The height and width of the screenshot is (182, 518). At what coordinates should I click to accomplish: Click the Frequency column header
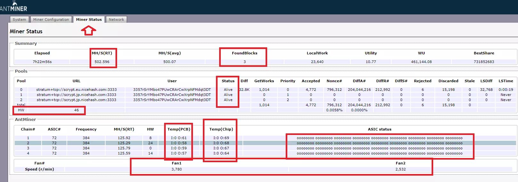[x=86, y=129]
